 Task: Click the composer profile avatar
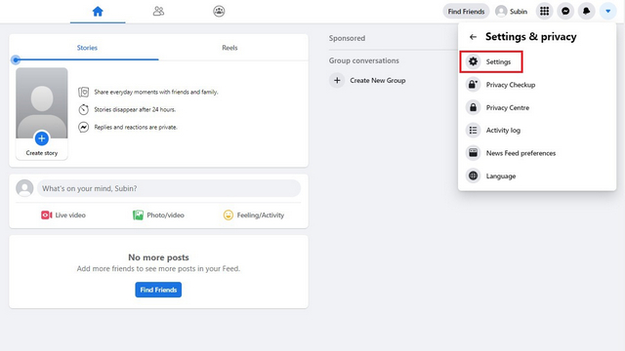click(x=24, y=188)
